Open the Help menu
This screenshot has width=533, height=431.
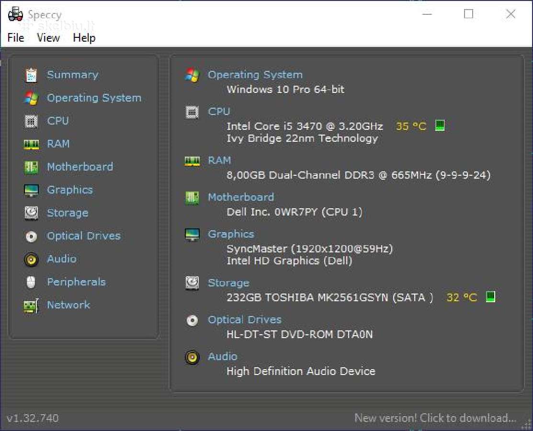[x=84, y=38]
